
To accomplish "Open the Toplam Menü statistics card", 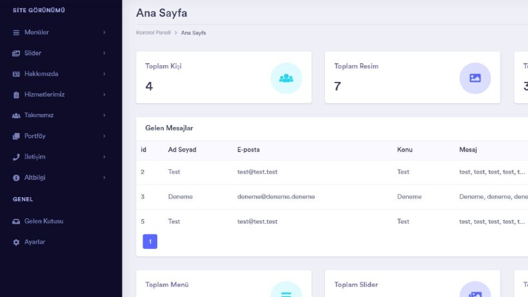I will tap(224, 284).
